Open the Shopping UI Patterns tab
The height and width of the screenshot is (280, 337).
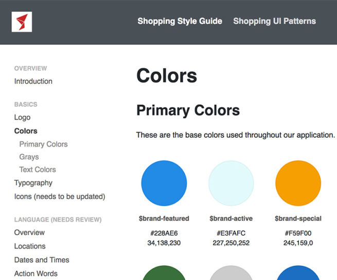point(274,21)
